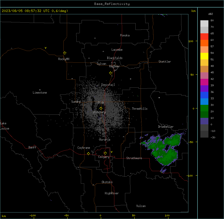
Task: Pick the dark orange 57-60 dBZ swatch
Action: 204,43
